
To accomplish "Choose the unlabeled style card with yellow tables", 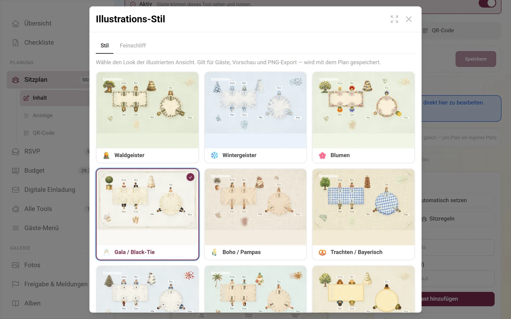I will tap(363, 289).
